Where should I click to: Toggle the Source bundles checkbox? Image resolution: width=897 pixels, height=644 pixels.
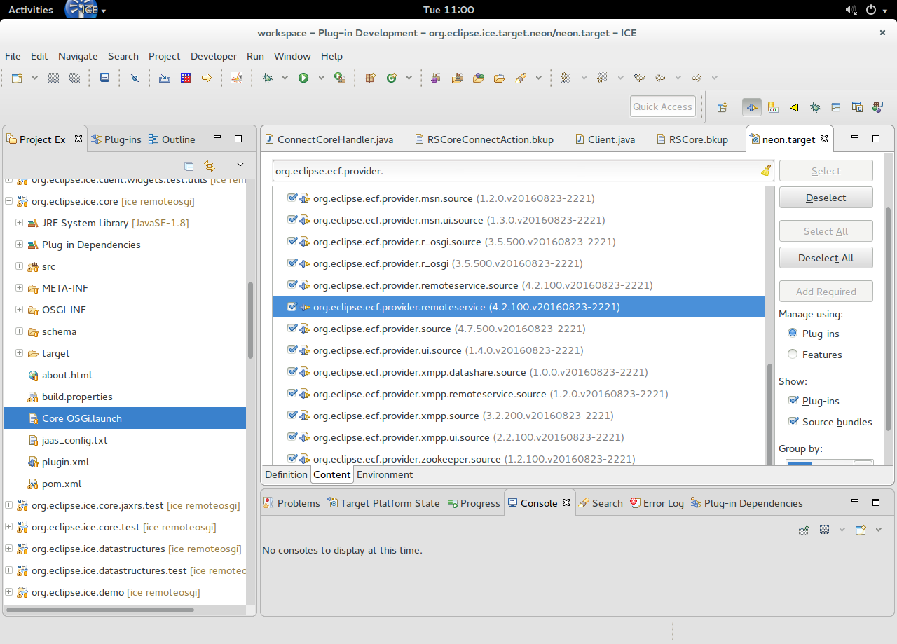(x=793, y=422)
